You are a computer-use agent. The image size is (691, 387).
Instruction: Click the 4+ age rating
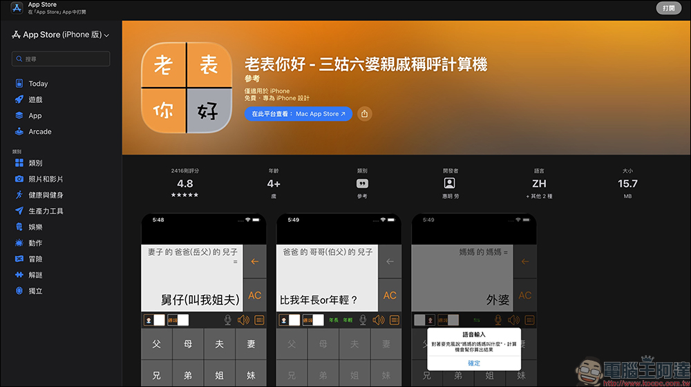pyautogui.click(x=274, y=183)
